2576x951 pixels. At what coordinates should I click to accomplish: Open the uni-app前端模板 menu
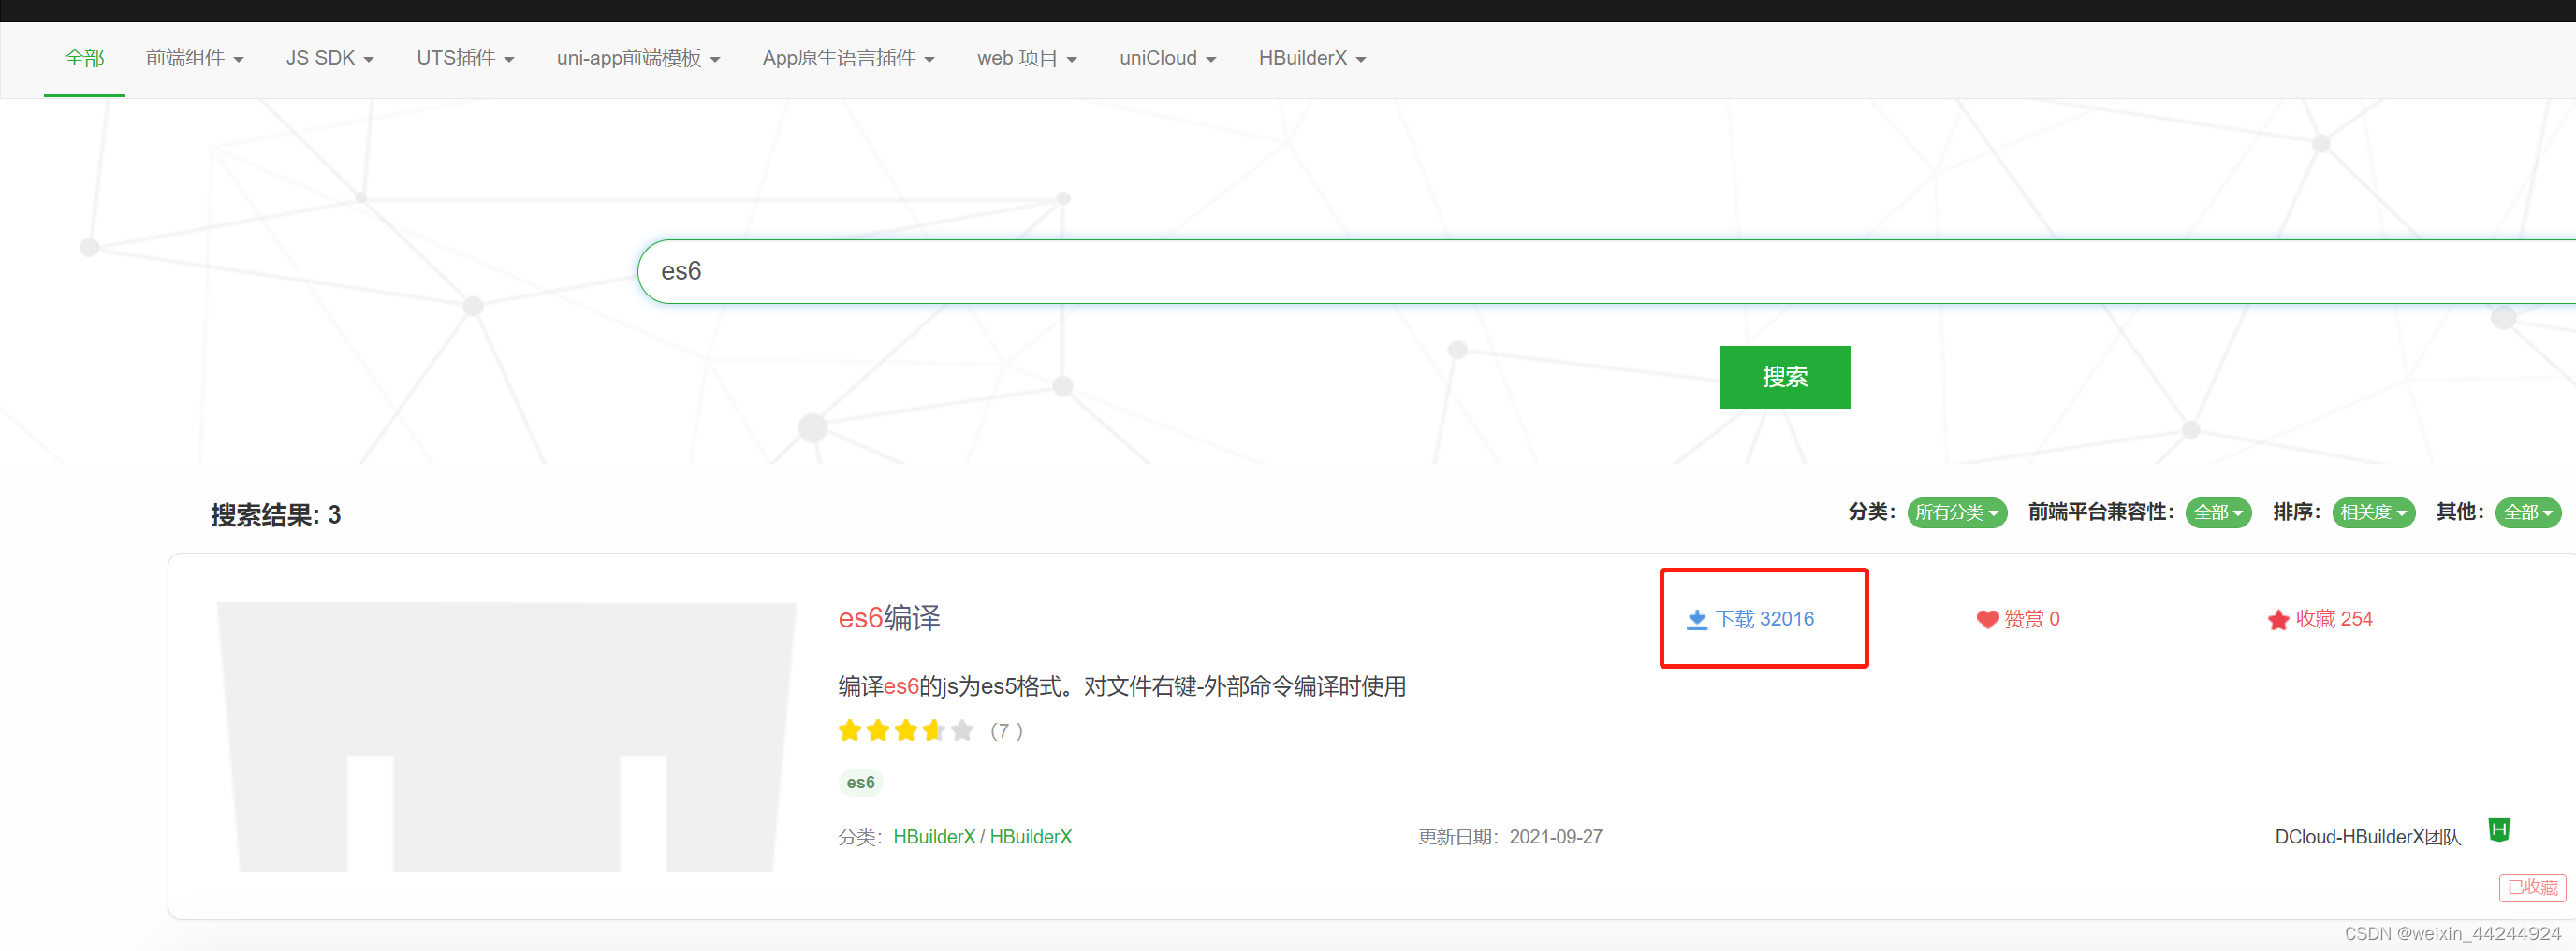point(639,58)
